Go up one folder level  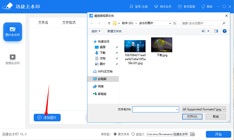point(109,23)
